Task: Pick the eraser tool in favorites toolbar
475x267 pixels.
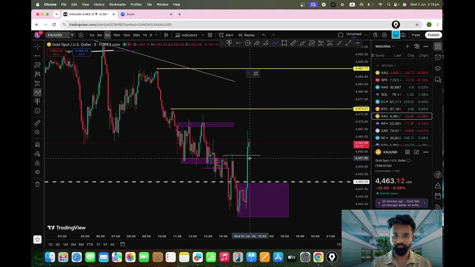Action: pyautogui.click(x=257, y=43)
